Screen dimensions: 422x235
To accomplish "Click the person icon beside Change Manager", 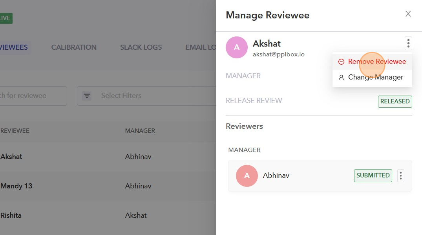I will (x=341, y=78).
